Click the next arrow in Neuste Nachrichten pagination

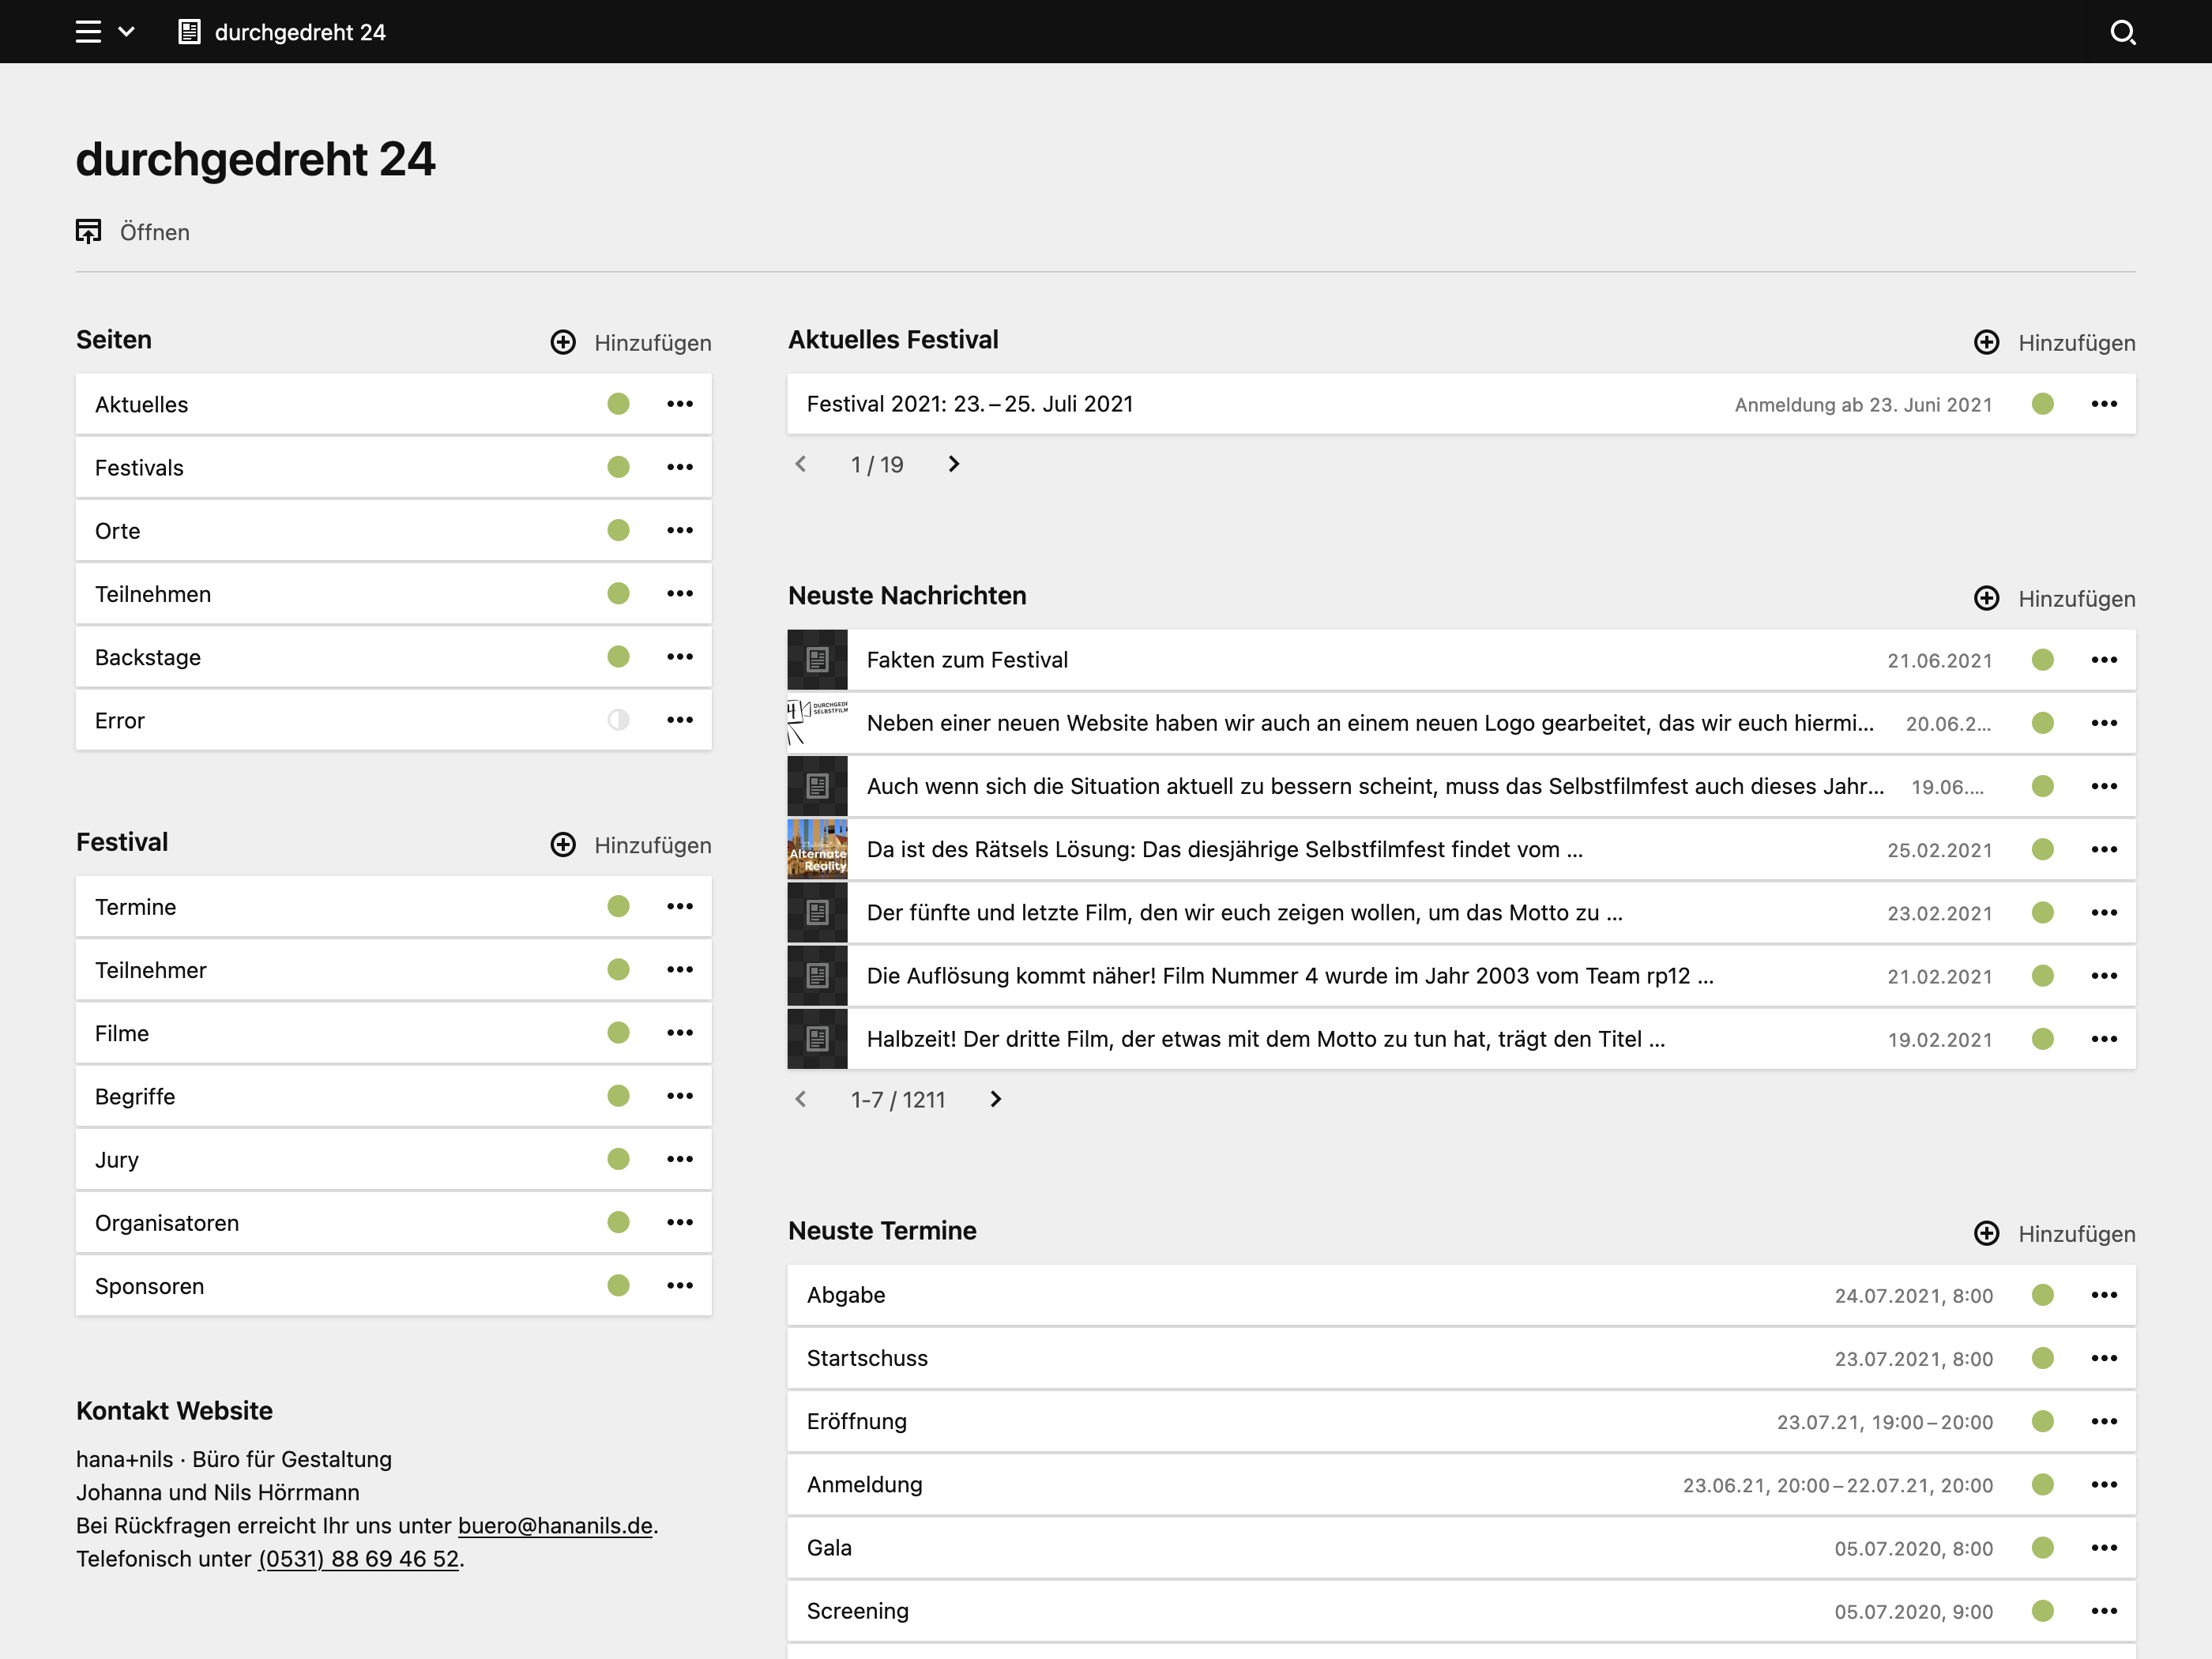click(x=995, y=1099)
